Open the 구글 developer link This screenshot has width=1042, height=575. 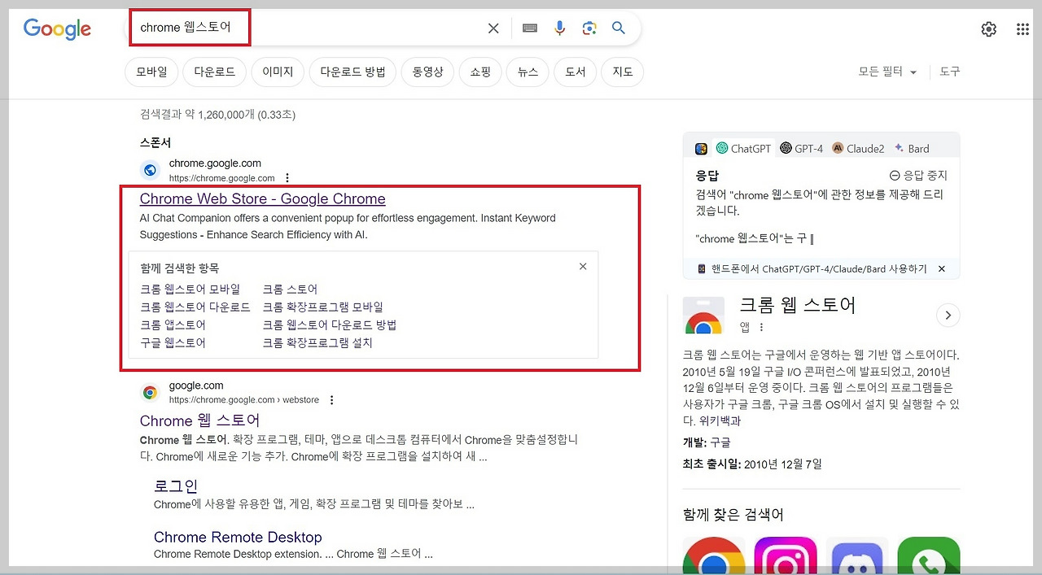(720, 442)
